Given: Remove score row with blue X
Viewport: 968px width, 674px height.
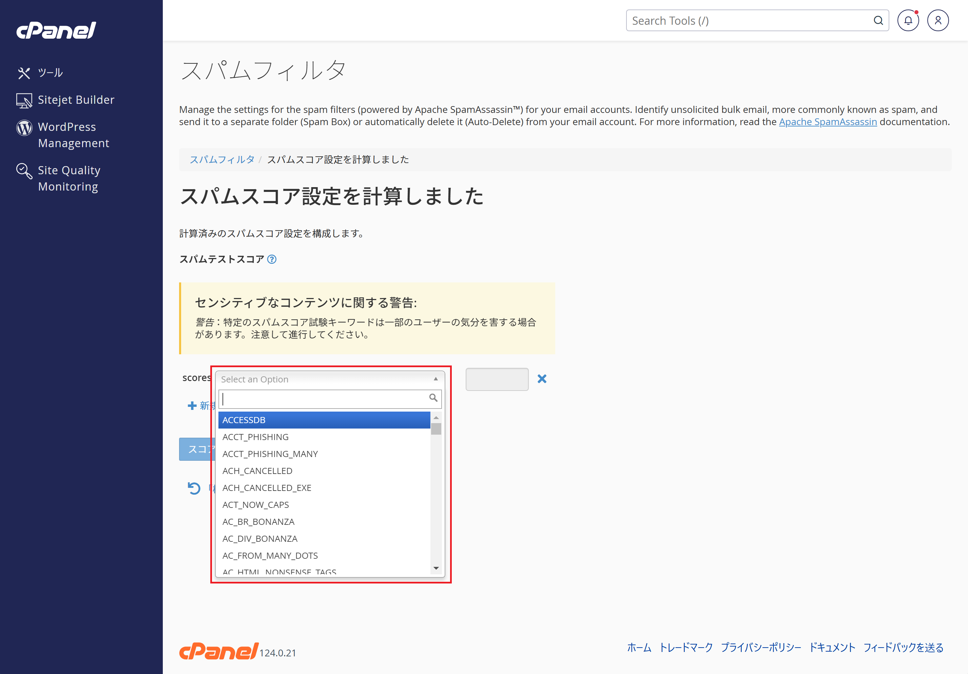Looking at the screenshot, I should [542, 379].
